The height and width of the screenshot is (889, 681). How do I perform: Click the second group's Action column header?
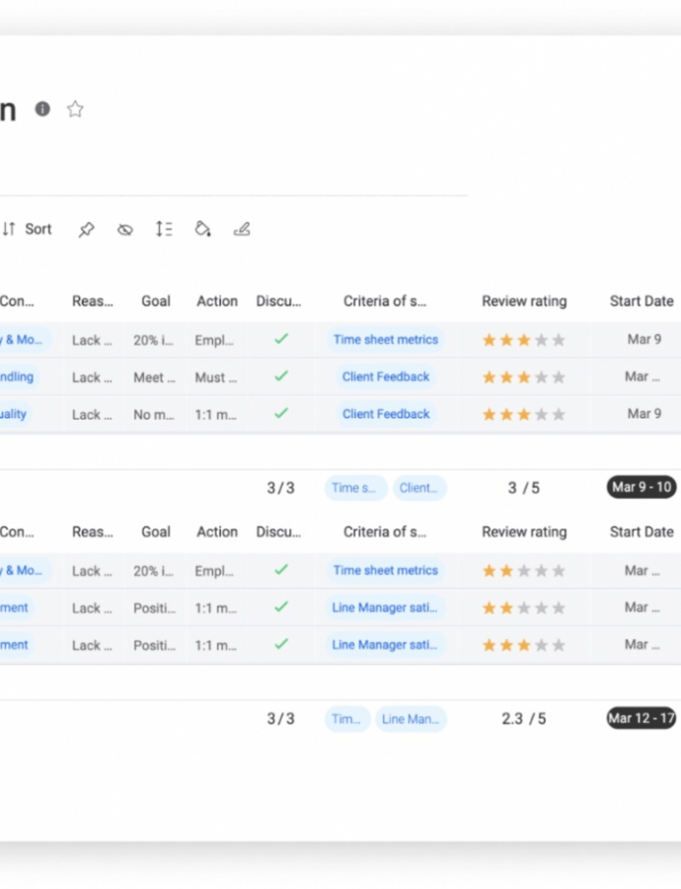click(216, 531)
